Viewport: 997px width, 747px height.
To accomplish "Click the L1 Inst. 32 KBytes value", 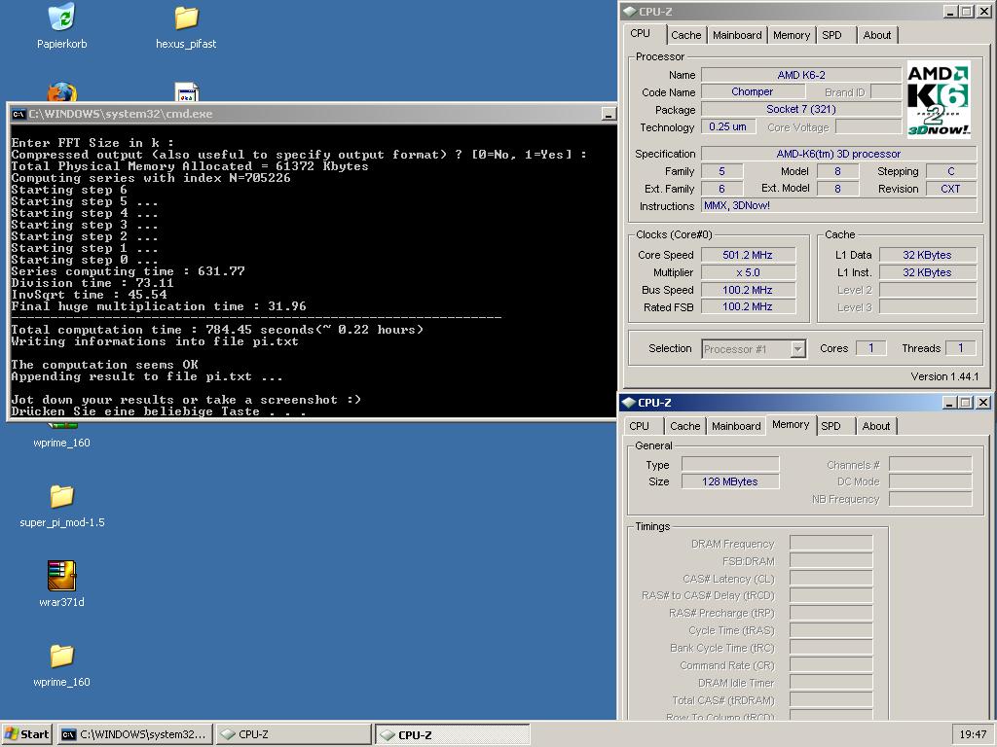I will (x=928, y=272).
